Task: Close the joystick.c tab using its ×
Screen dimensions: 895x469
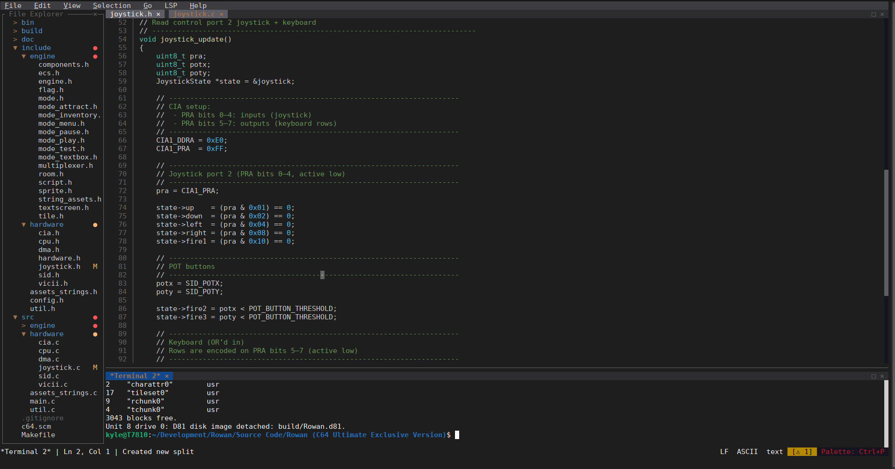Action: click(222, 14)
